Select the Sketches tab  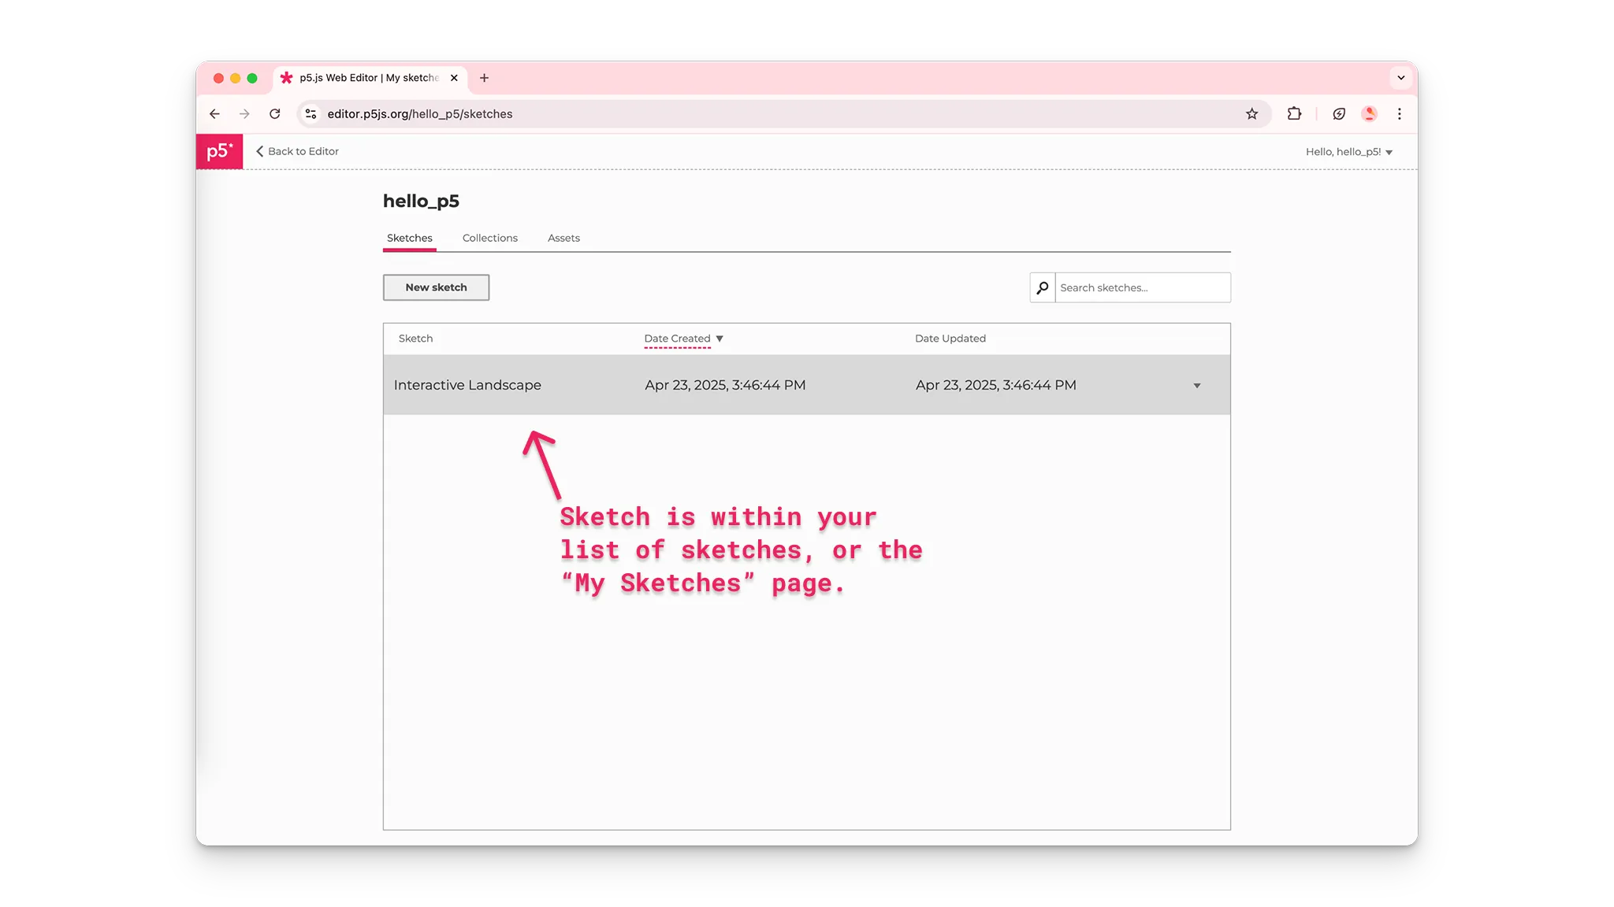[409, 238]
